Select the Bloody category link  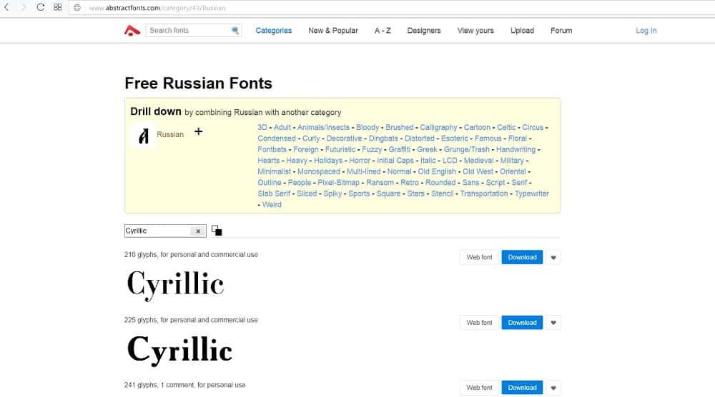368,128
